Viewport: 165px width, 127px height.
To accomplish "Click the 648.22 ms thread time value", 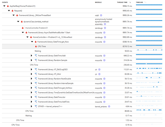I will tap(128, 55).
